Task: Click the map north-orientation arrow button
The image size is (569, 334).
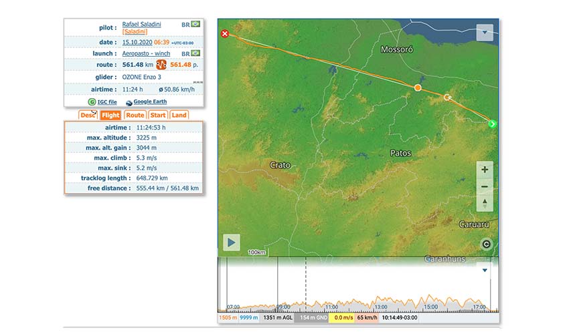Action: pyautogui.click(x=485, y=203)
